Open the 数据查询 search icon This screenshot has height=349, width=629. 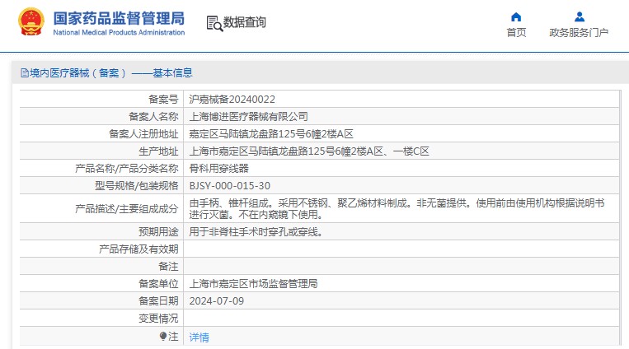pyautogui.click(x=214, y=23)
